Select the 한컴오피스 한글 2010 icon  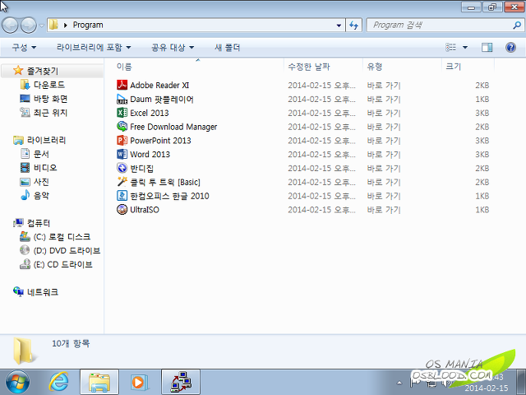click(122, 196)
